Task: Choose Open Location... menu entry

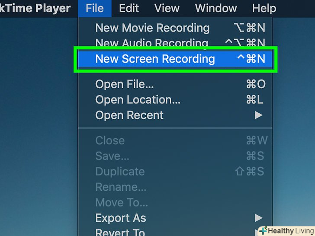Action: [138, 100]
